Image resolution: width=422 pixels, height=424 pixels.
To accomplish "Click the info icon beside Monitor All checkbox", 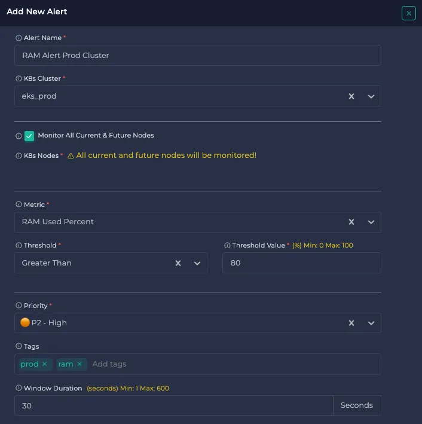I will click(x=19, y=136).
